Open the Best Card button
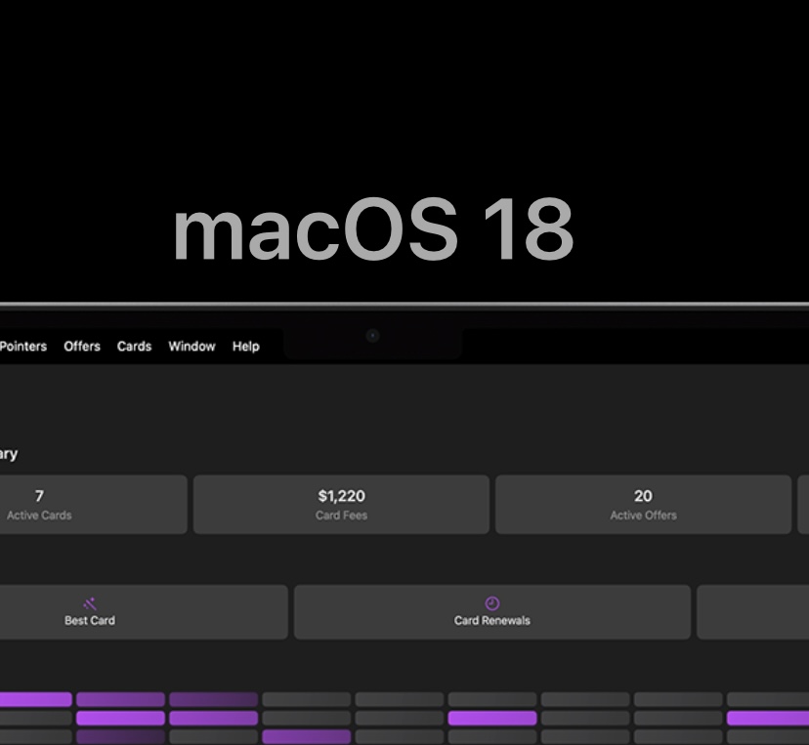 pos(144,612)
